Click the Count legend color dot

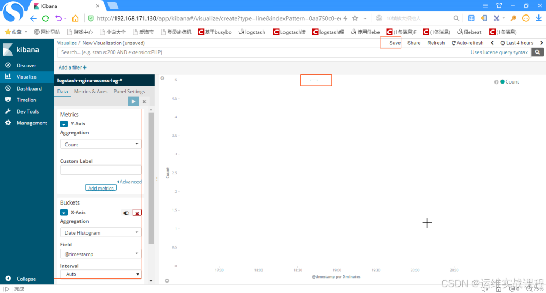(503, 81)
